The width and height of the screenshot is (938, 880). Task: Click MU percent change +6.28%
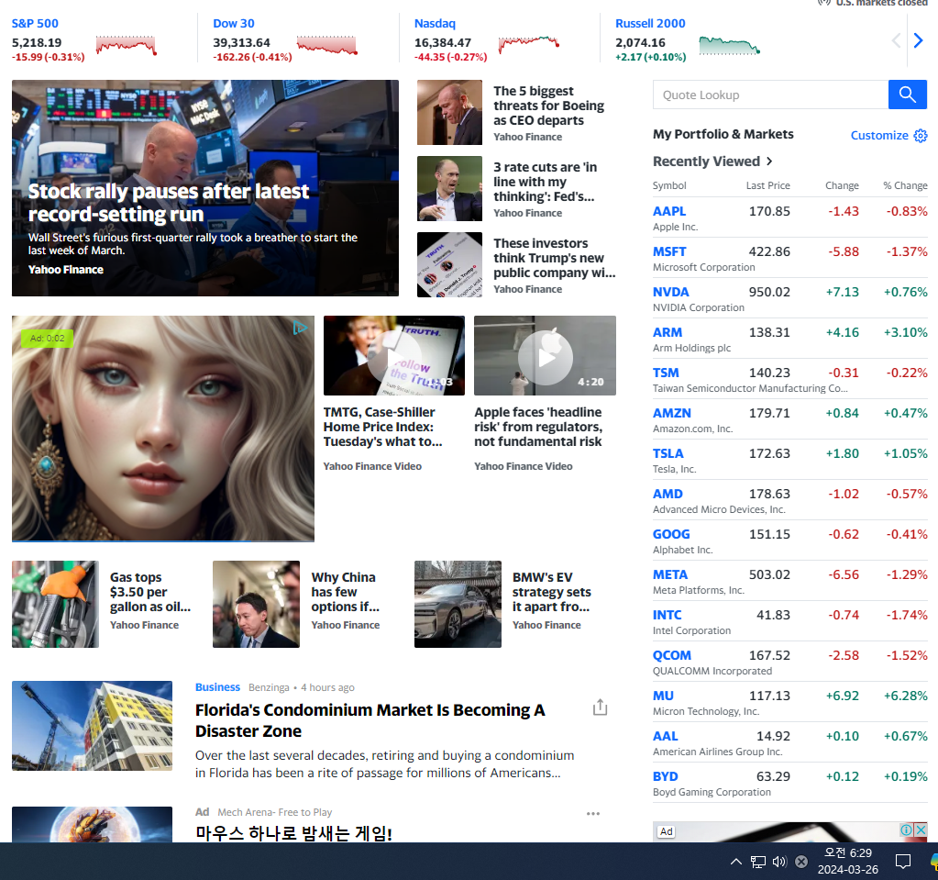tap(906, 696)
